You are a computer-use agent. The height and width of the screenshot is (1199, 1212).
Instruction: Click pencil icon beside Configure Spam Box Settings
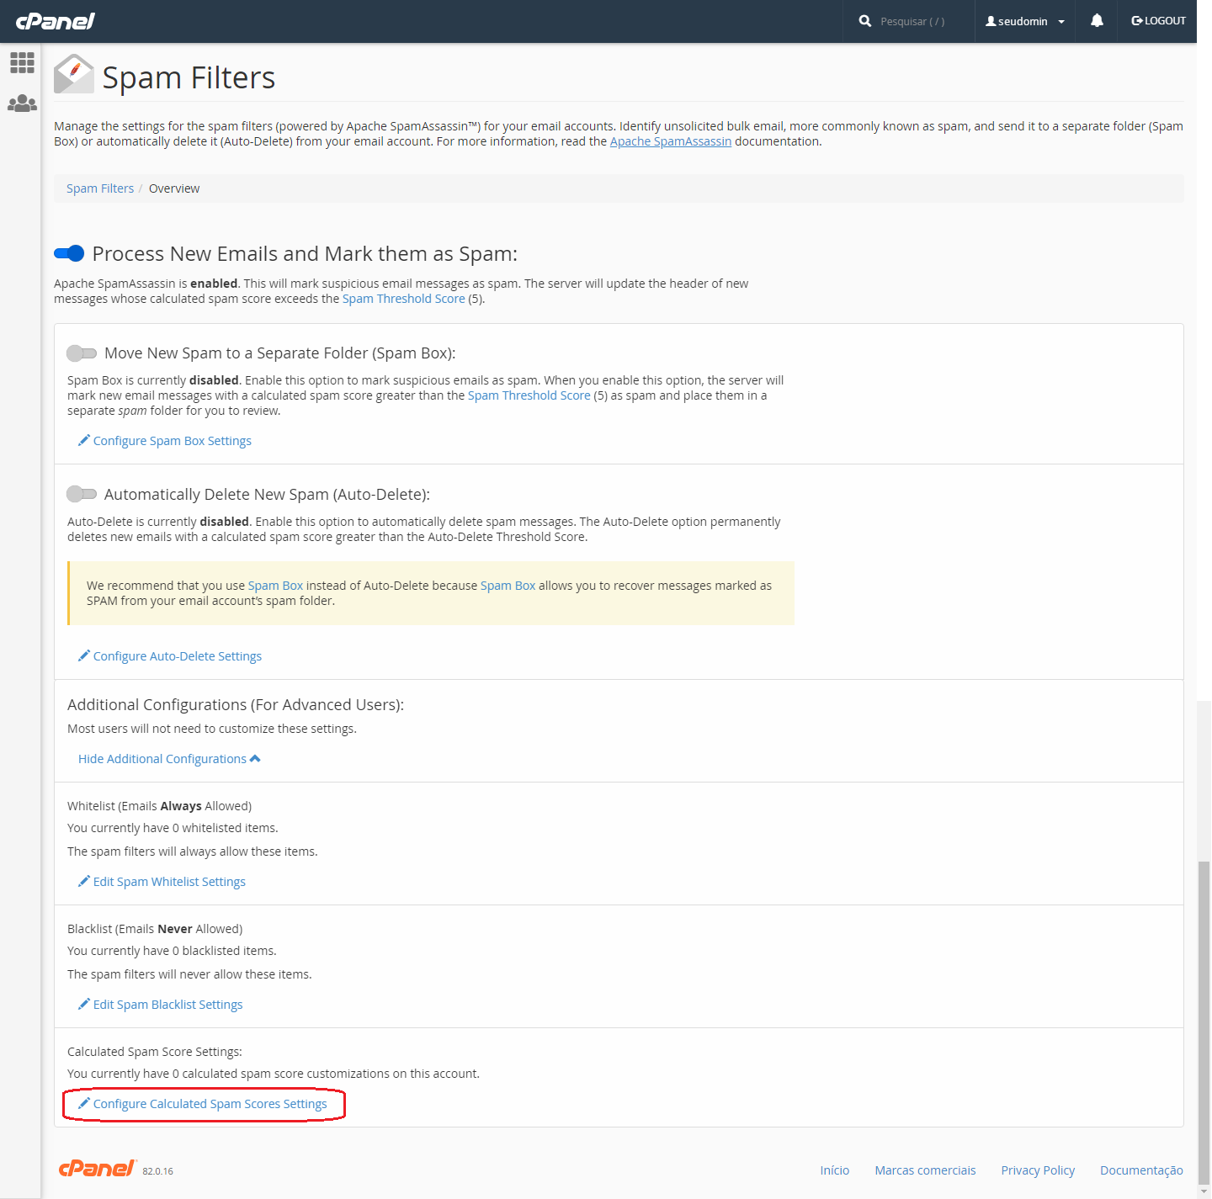(84, 440)
